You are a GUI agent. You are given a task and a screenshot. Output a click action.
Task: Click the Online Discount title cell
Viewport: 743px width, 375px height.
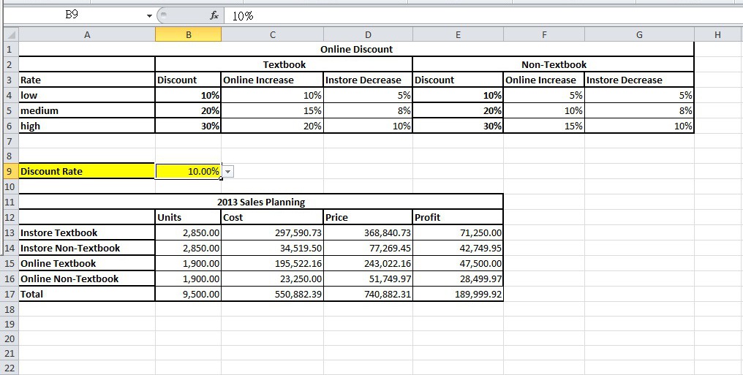[x=356, y=49]
